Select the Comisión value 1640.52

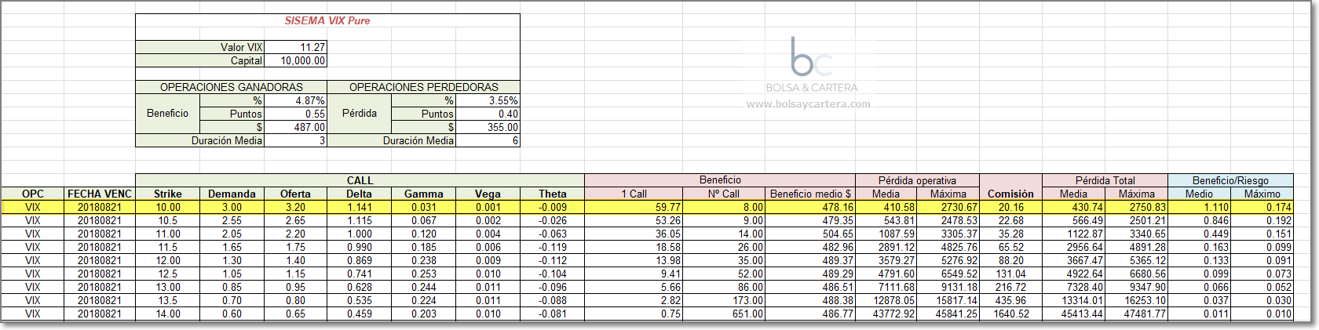pos(1010,314)
